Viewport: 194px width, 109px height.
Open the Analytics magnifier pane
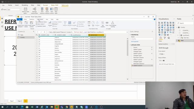click(x=169, y=38)
